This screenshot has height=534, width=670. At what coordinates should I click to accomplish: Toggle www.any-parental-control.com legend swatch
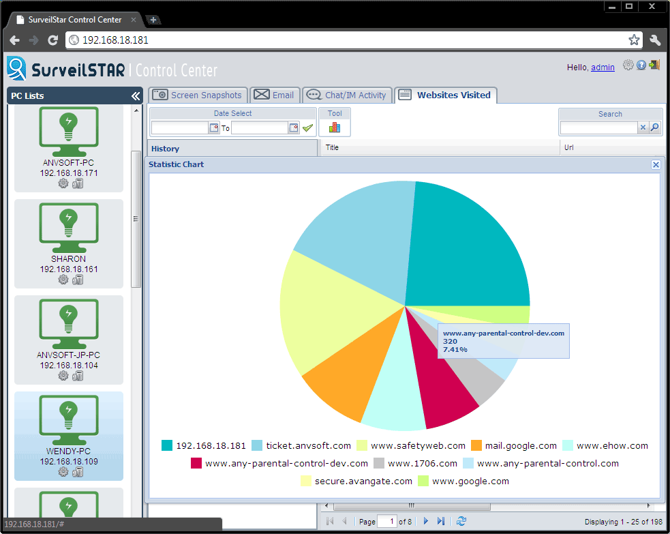[468, 464]
